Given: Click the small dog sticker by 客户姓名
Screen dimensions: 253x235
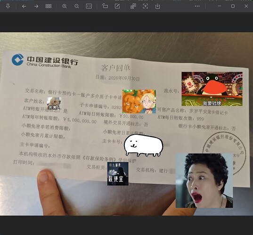Looking at the screenshot, I should coord(54,103).
